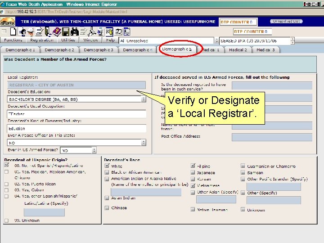The height and width of the screenshot is (243, 324).
Task: Open the purple help book icon
Action: click(x=57, y=31)
